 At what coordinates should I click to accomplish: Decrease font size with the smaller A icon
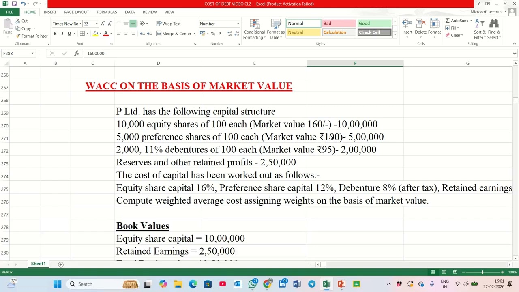click(109, 24)
